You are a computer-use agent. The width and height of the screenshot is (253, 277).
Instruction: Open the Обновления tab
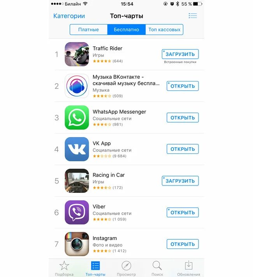point(188,268)
